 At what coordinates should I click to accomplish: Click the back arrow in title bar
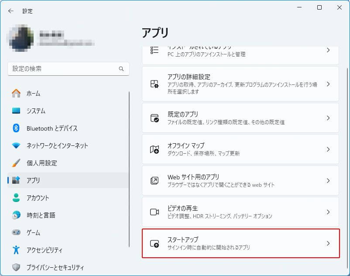coord(10,11)
